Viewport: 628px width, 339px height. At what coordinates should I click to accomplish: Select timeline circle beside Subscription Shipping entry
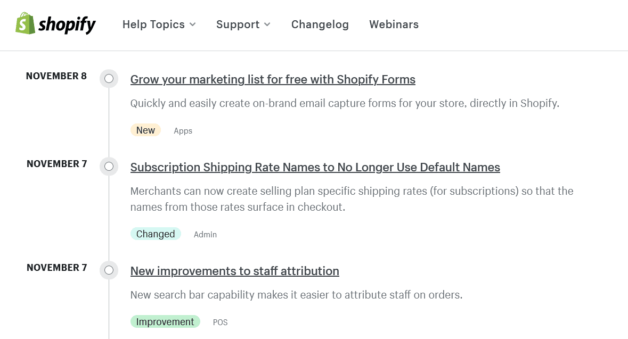point(109,167)
